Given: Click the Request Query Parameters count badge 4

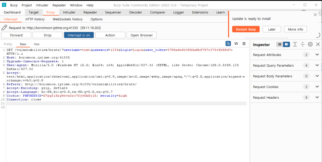Looking at the screenshot, I should click(x=306, y=65).
